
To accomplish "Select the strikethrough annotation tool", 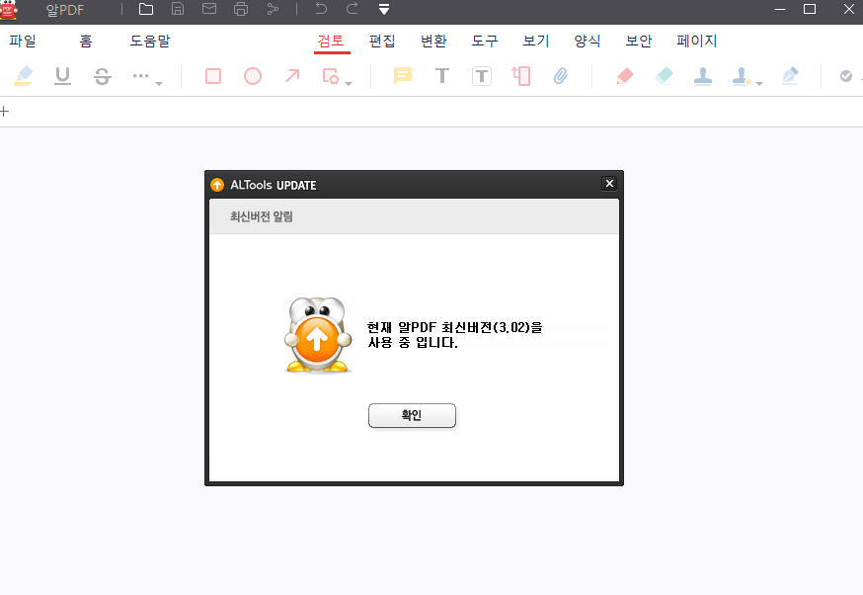I will click(103, 76).
